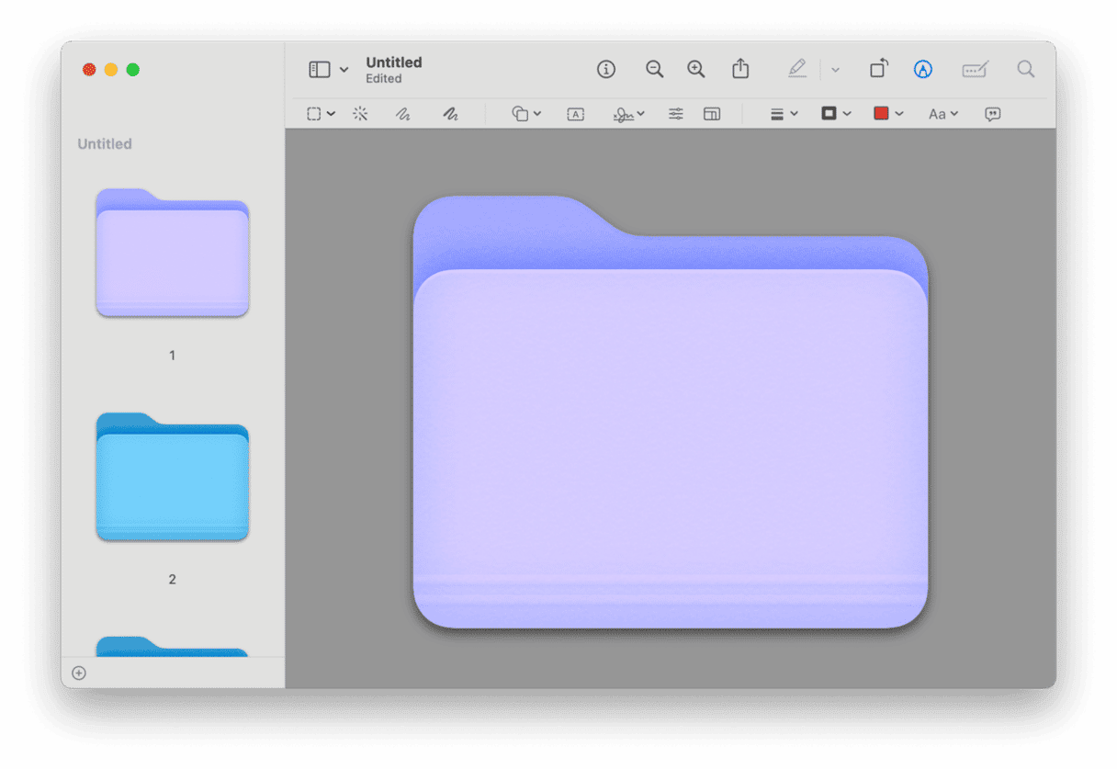Toggle the sidebar view button
The width and height of the screenshot is (1117, 769).
pyautogui.click(x=320, y=69)
